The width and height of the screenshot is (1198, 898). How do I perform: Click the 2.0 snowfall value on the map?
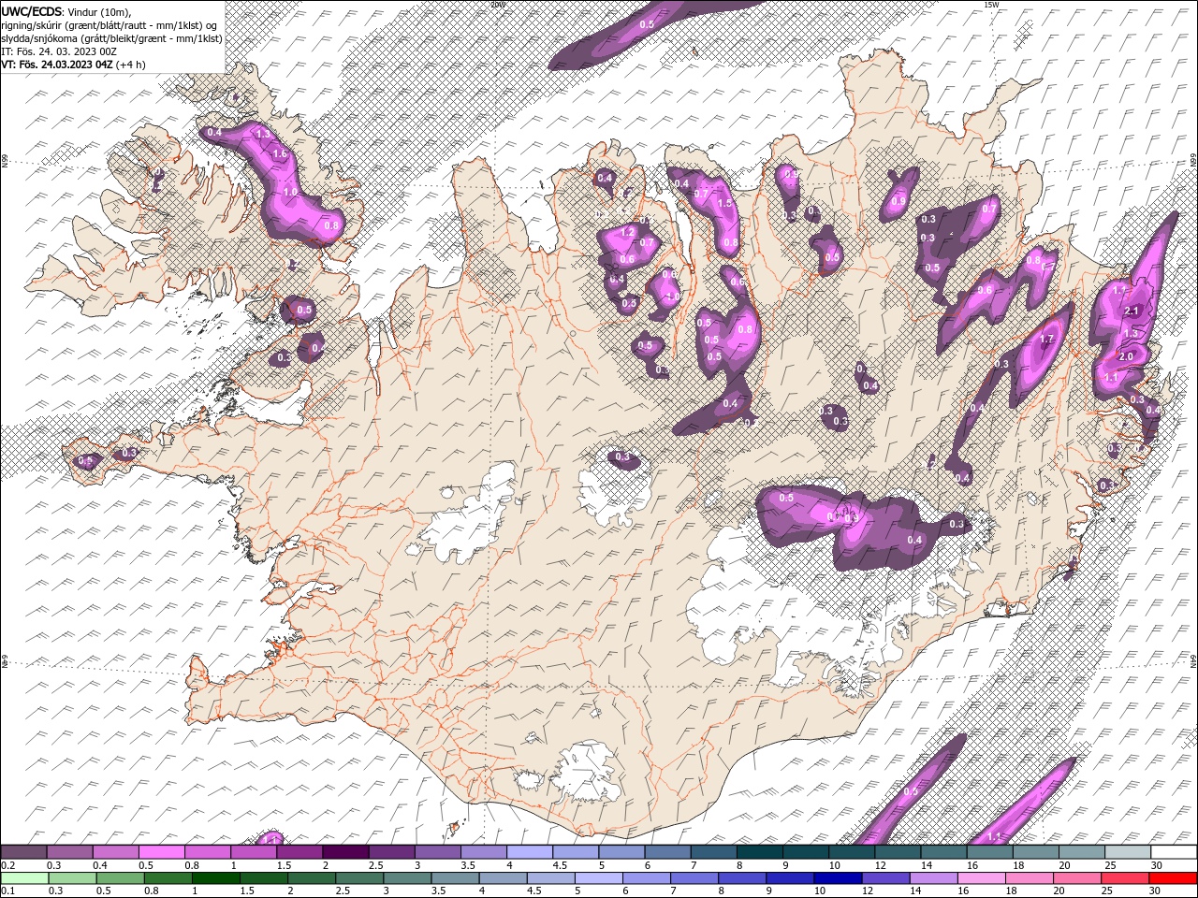pyautogui.click(x=1126, y=356)
